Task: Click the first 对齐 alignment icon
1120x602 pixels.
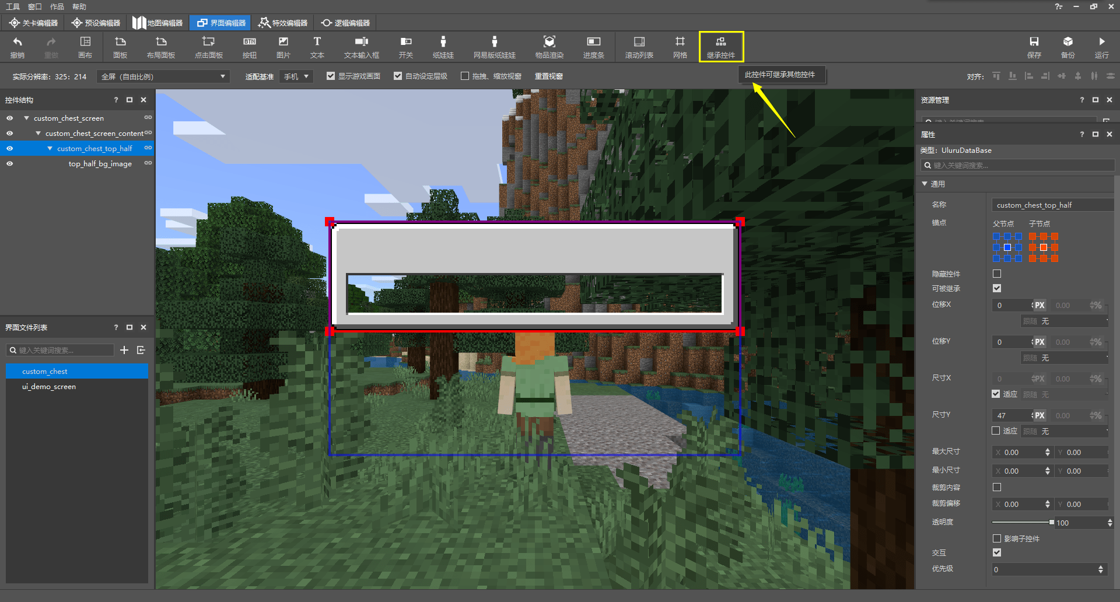Action: click(x=996, y=76)
